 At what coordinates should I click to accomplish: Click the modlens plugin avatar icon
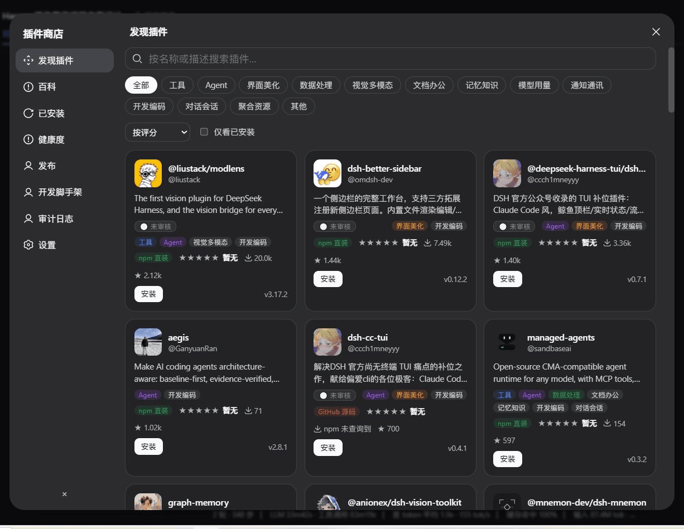tap(148, 173)
